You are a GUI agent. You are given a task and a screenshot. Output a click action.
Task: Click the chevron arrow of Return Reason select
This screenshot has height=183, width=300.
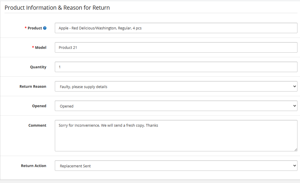click(x=294, y=87)
